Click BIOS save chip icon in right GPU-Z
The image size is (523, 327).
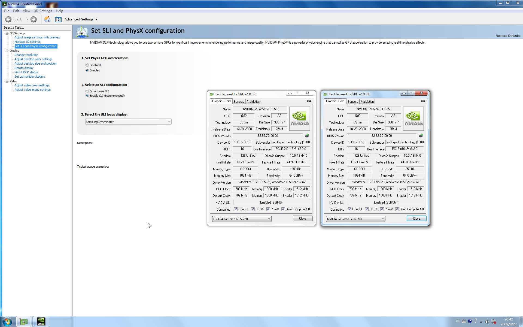pos(421,135)
